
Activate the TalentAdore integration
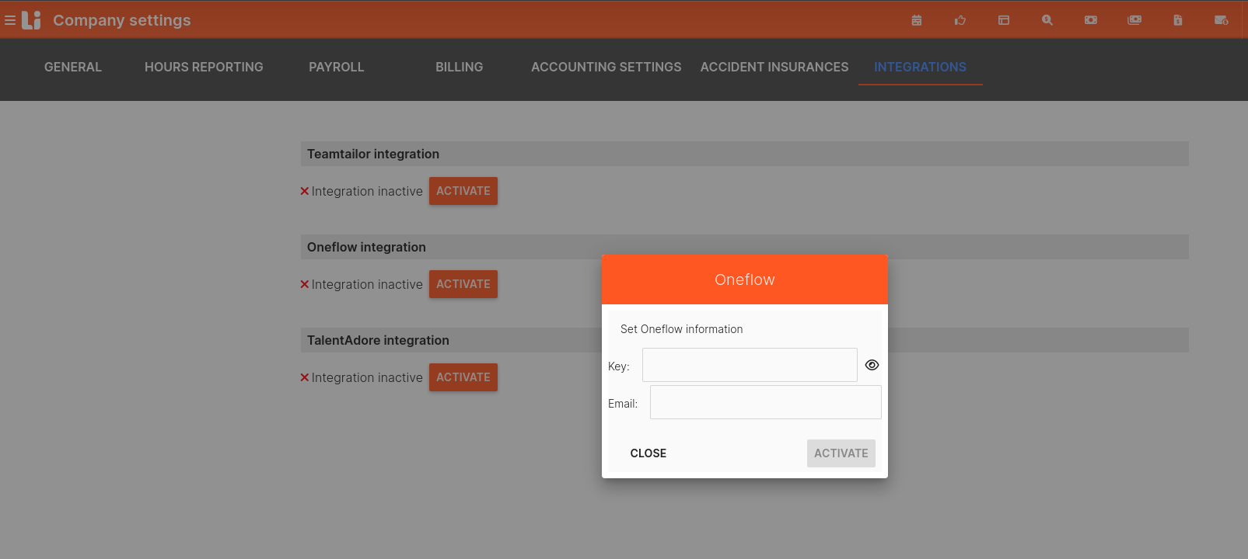[x=463, y=377]
